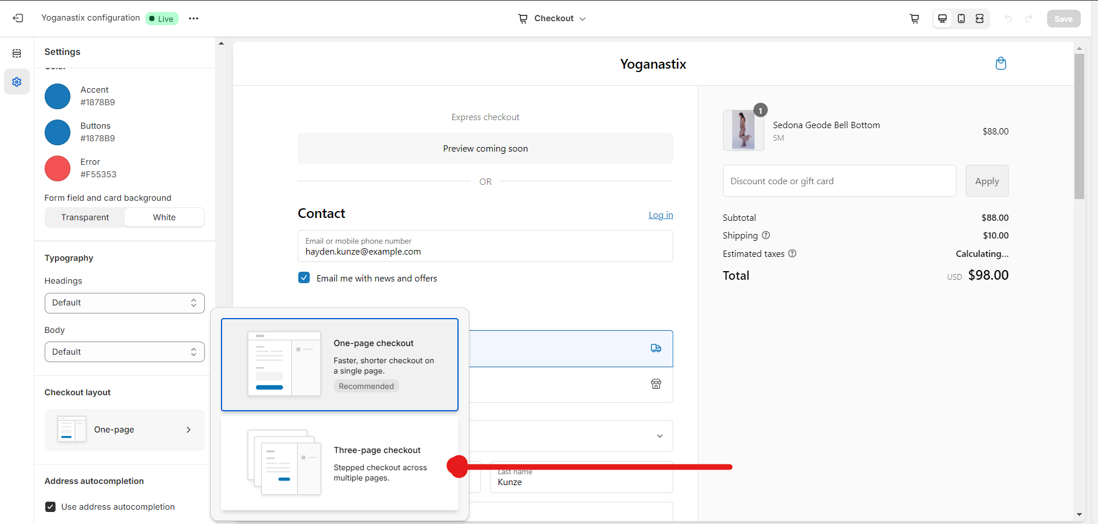
Task: Open the Headings font dropdown
Action: 124,303
